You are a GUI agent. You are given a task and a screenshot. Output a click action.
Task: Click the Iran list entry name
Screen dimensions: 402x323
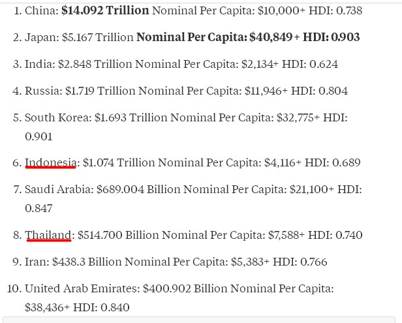point(36,262)
